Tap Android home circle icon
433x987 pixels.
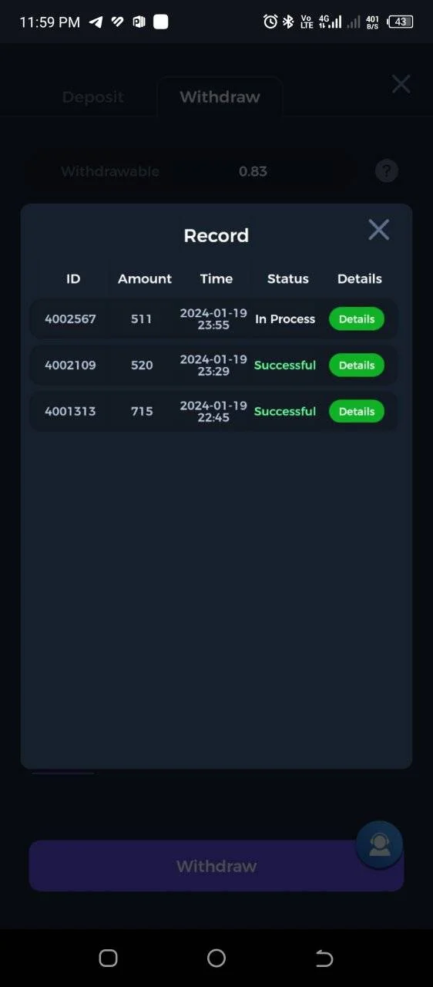point(216,958)
